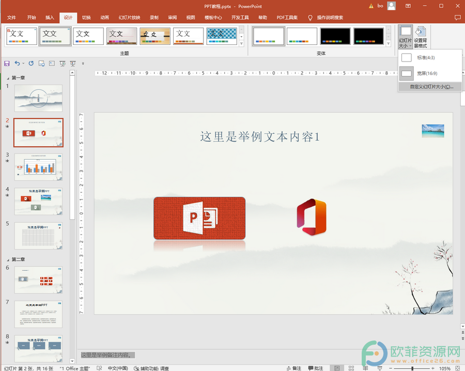Open the 幻灯片放映 slideshow tab
The image size is (465, 371).
pyautogui.click(x=129, y=18)
